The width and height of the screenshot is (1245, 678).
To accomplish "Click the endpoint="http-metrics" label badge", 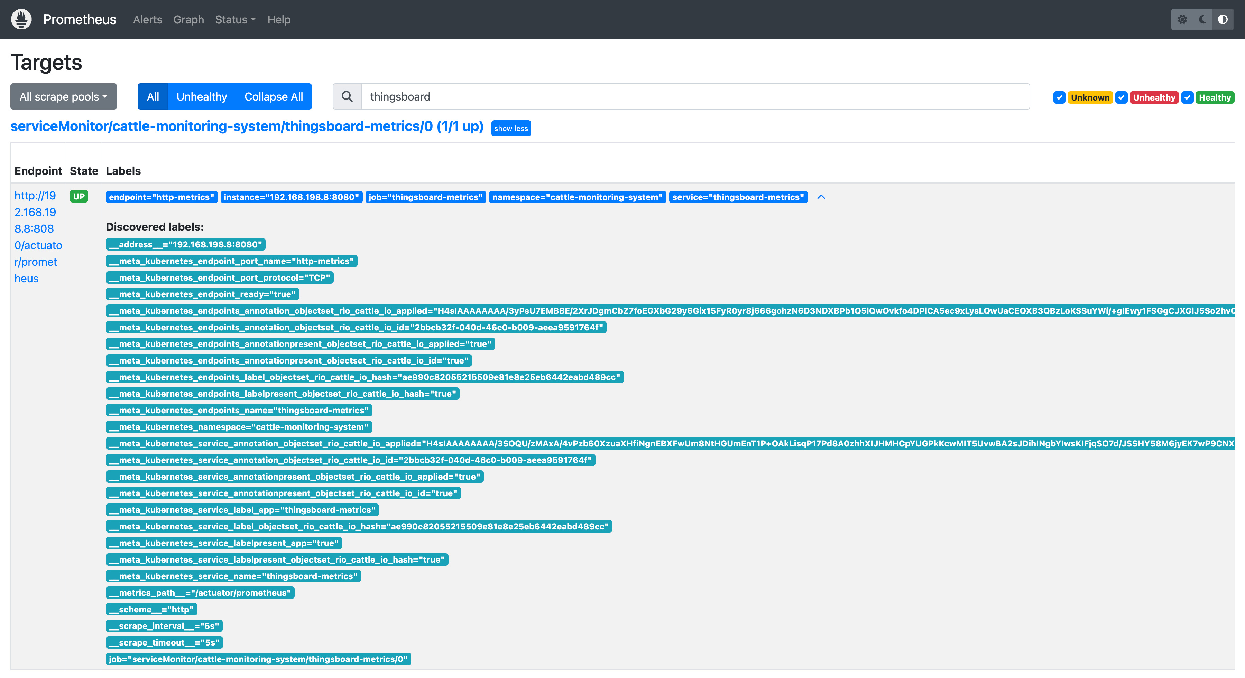I will [162, 197].
